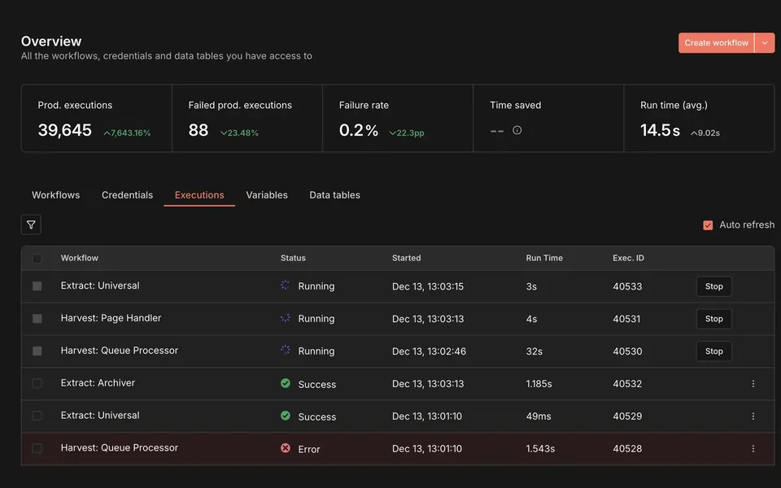The width and height of the screenshot is (781, 488).
Task: Click Extract: Archiver workflow name
Action: point(98,382)
